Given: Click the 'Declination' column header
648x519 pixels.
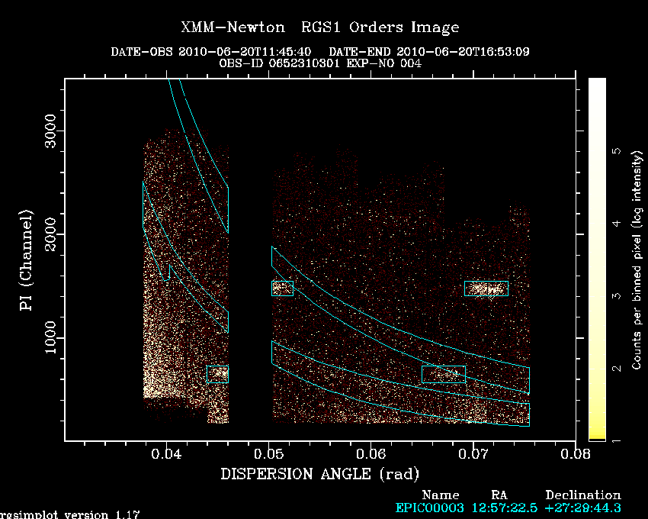Looking at the screenshot, I should 583,495.
